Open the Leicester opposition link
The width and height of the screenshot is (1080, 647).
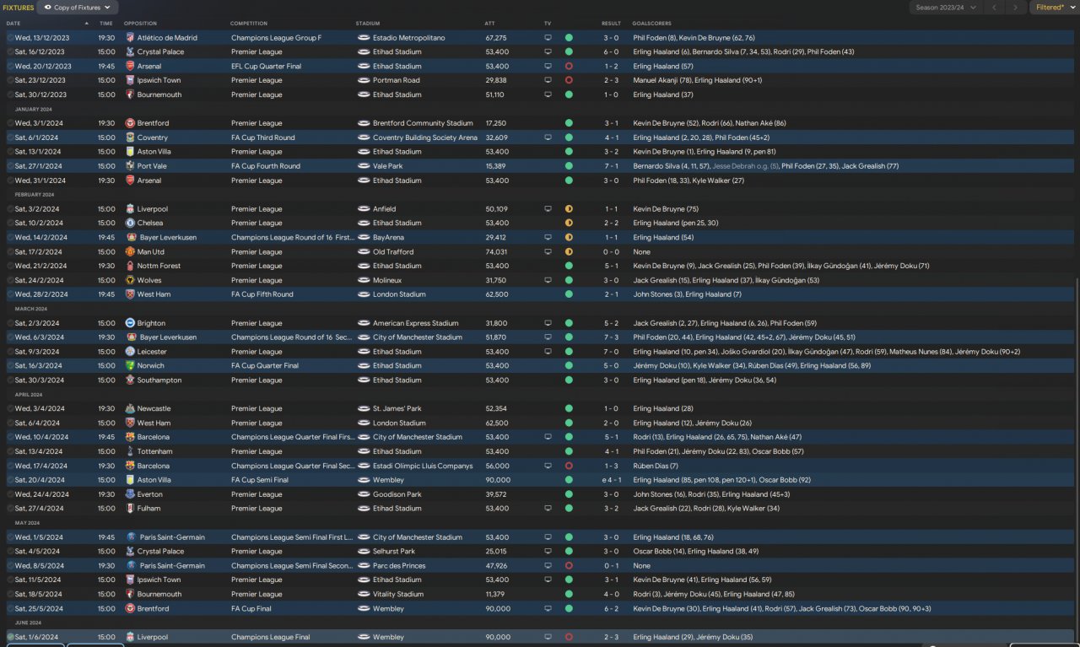(152, 352)
